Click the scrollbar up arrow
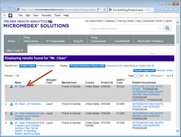The height and width of the screenshot is (137, 181). pyautogui.click(x=177, y=23)
